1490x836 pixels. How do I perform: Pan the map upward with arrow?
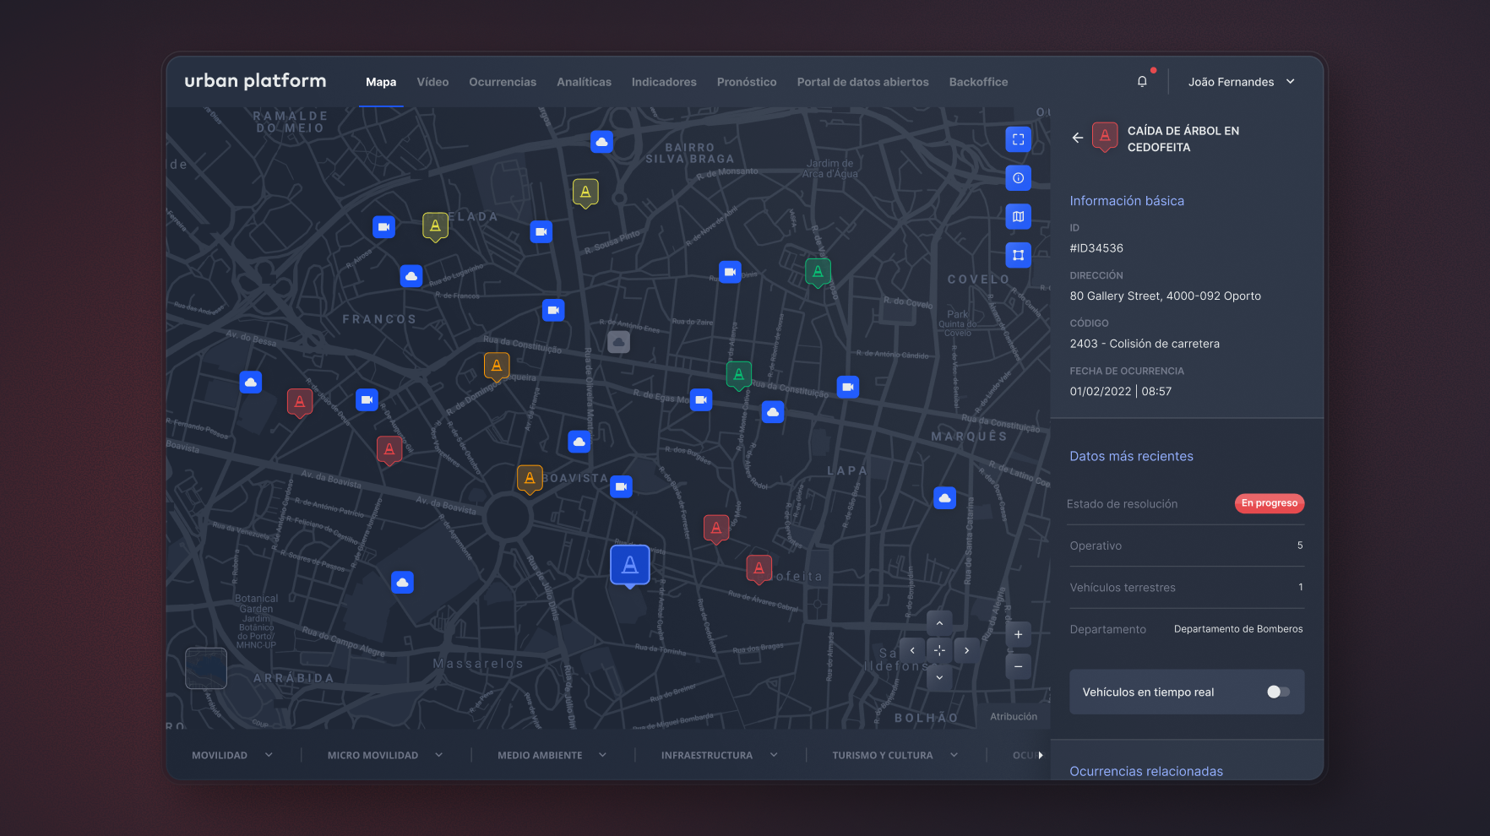pyautogui.click(x=939, y=623)
